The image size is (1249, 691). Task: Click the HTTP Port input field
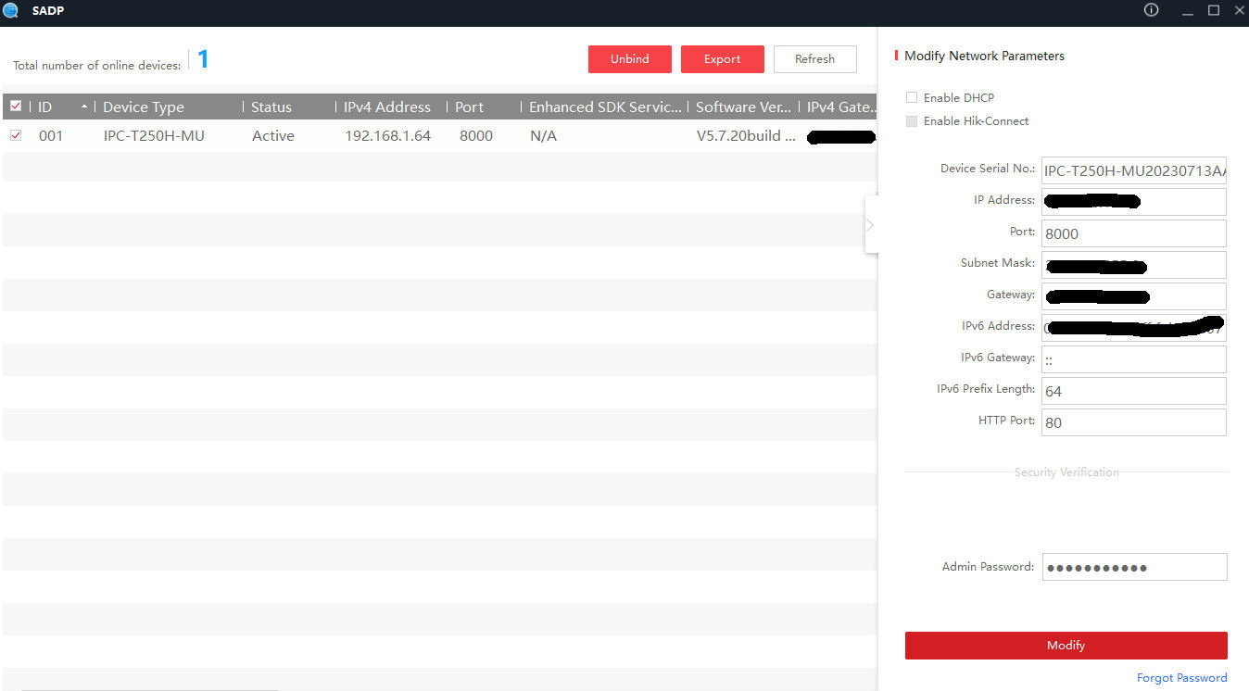coord(1133,422)
